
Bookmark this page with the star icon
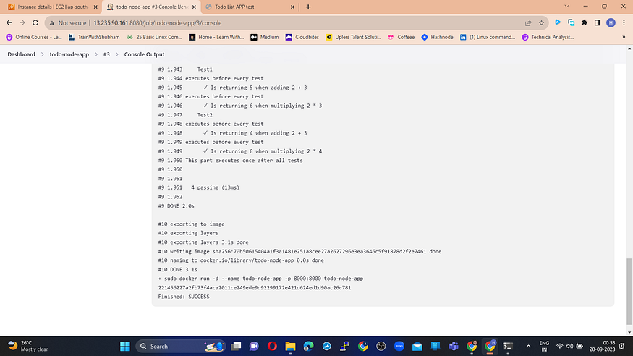pyautogui.click(x=541, y=23)
